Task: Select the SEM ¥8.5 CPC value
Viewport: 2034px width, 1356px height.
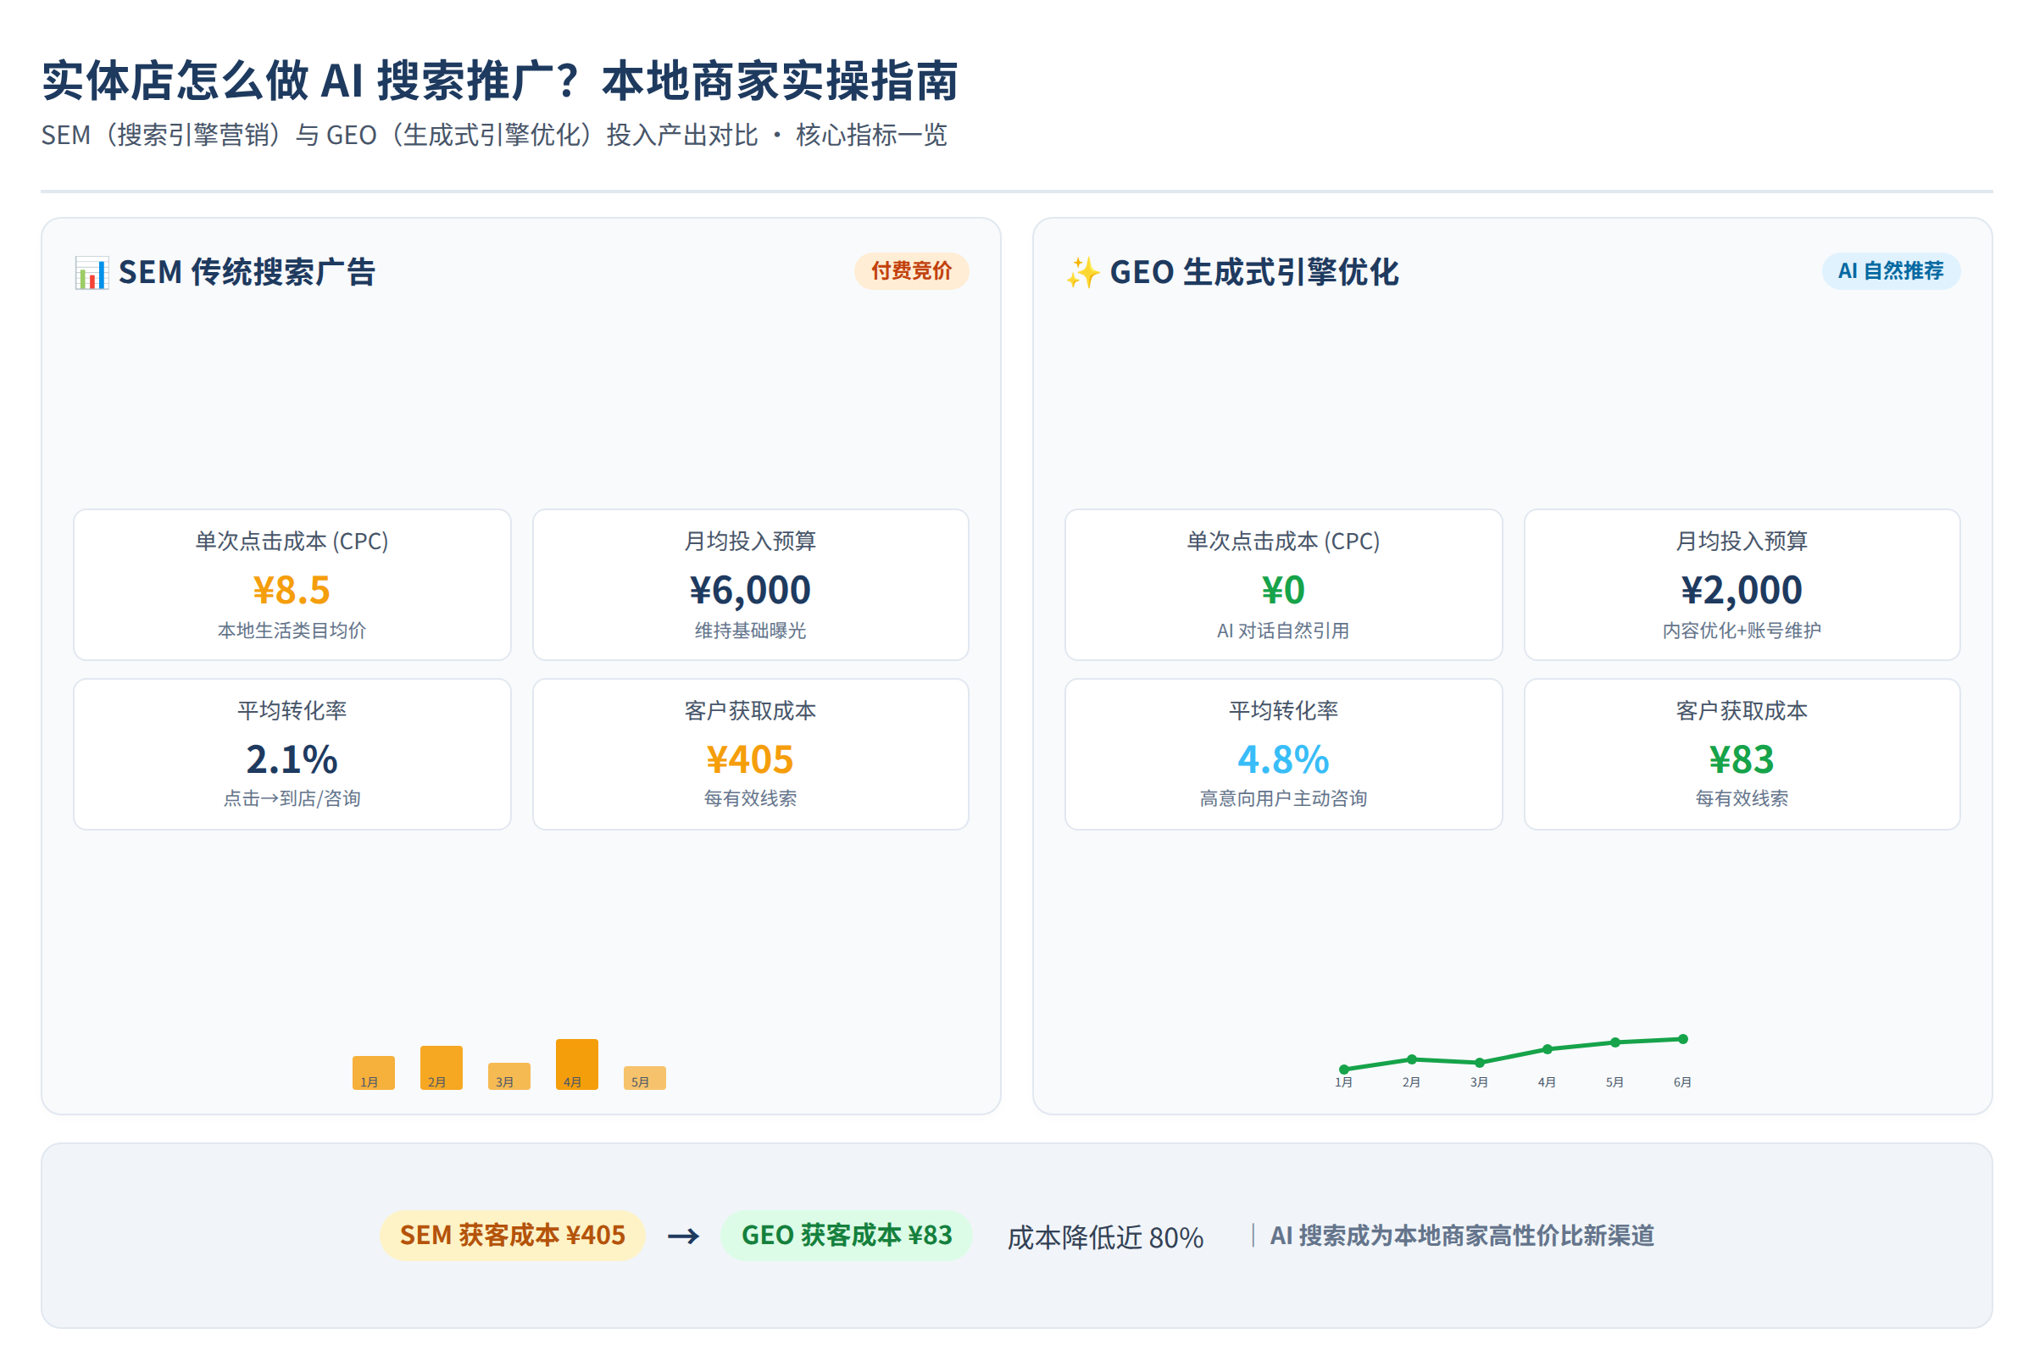Action: pyautogui.click(x=292, y=590)
